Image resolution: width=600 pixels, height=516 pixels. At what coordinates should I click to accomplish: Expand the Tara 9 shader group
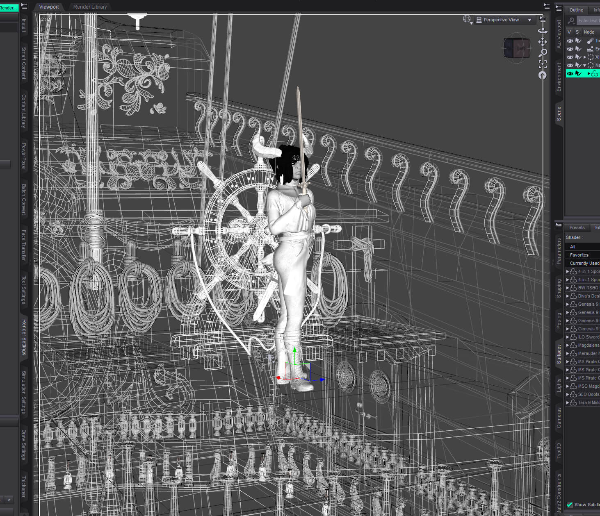568,402
